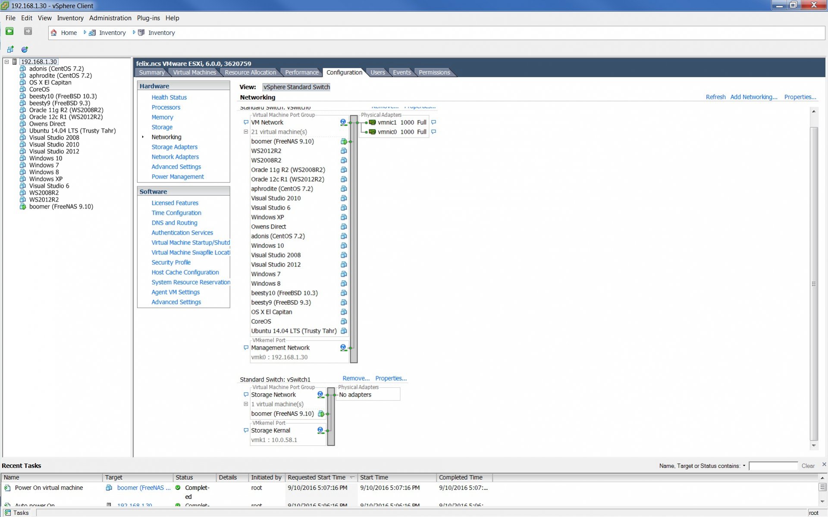Select Visual Studio 2012 in inventory tree

click(54, 151)
